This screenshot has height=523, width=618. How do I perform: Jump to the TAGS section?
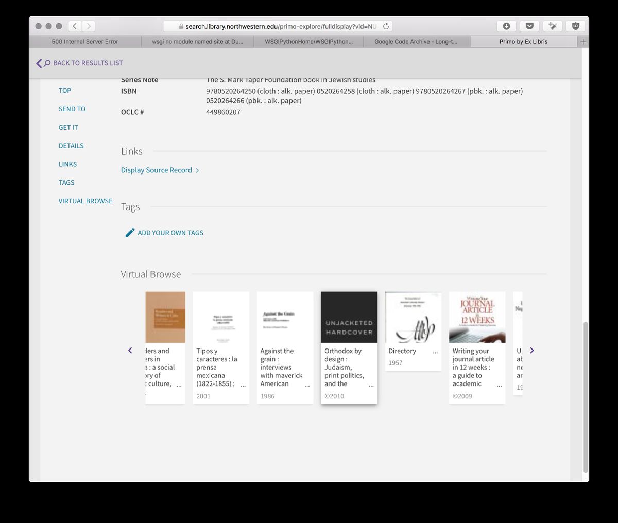[66, 183]
